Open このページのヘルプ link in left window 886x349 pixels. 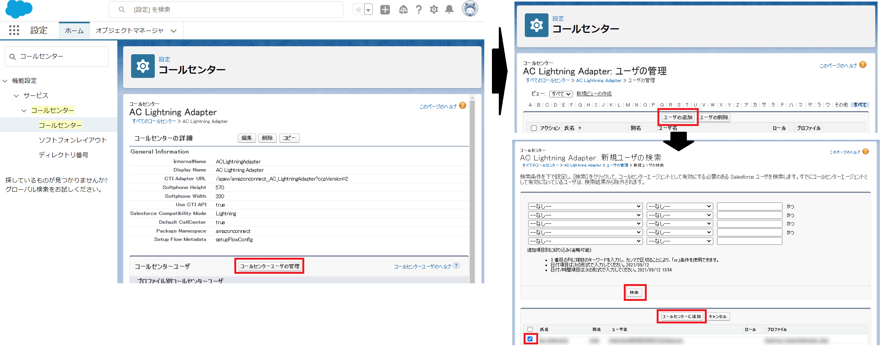point(438,107)
